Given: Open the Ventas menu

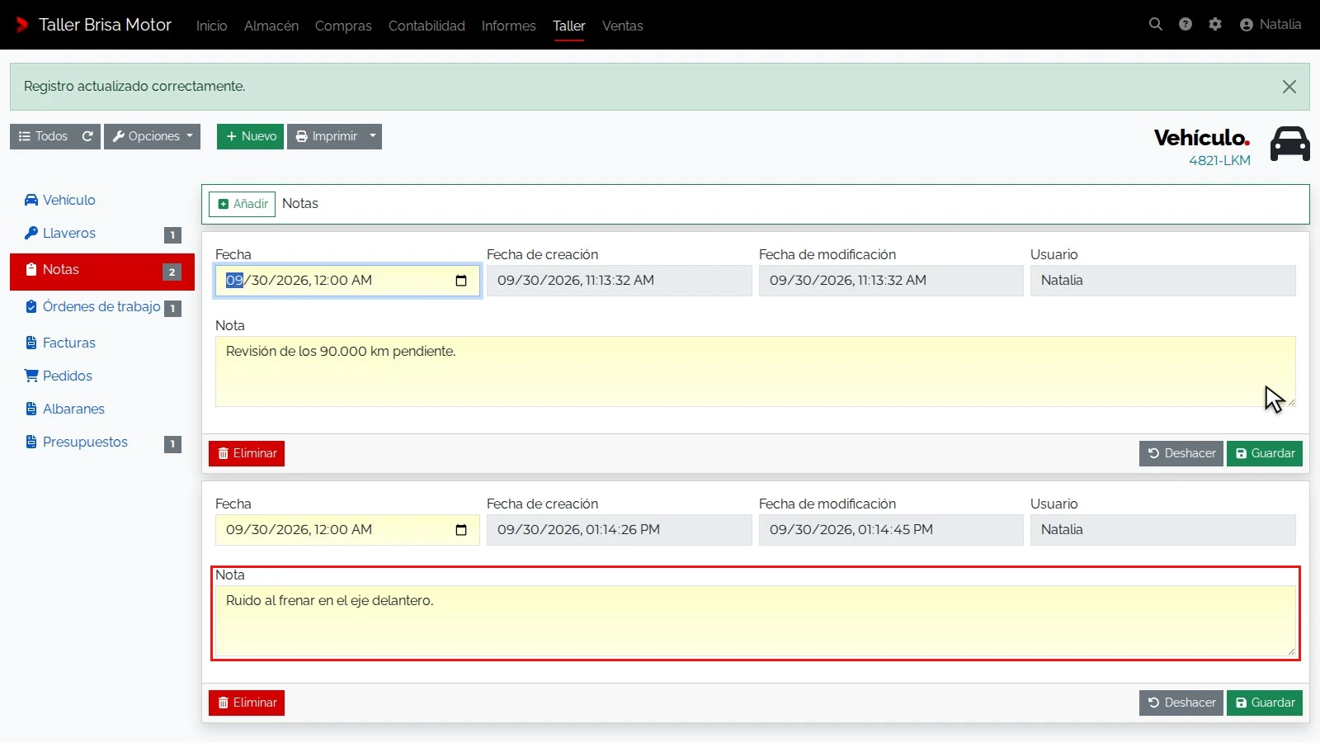Looking at the screenshot, I should tap(623, 26).
